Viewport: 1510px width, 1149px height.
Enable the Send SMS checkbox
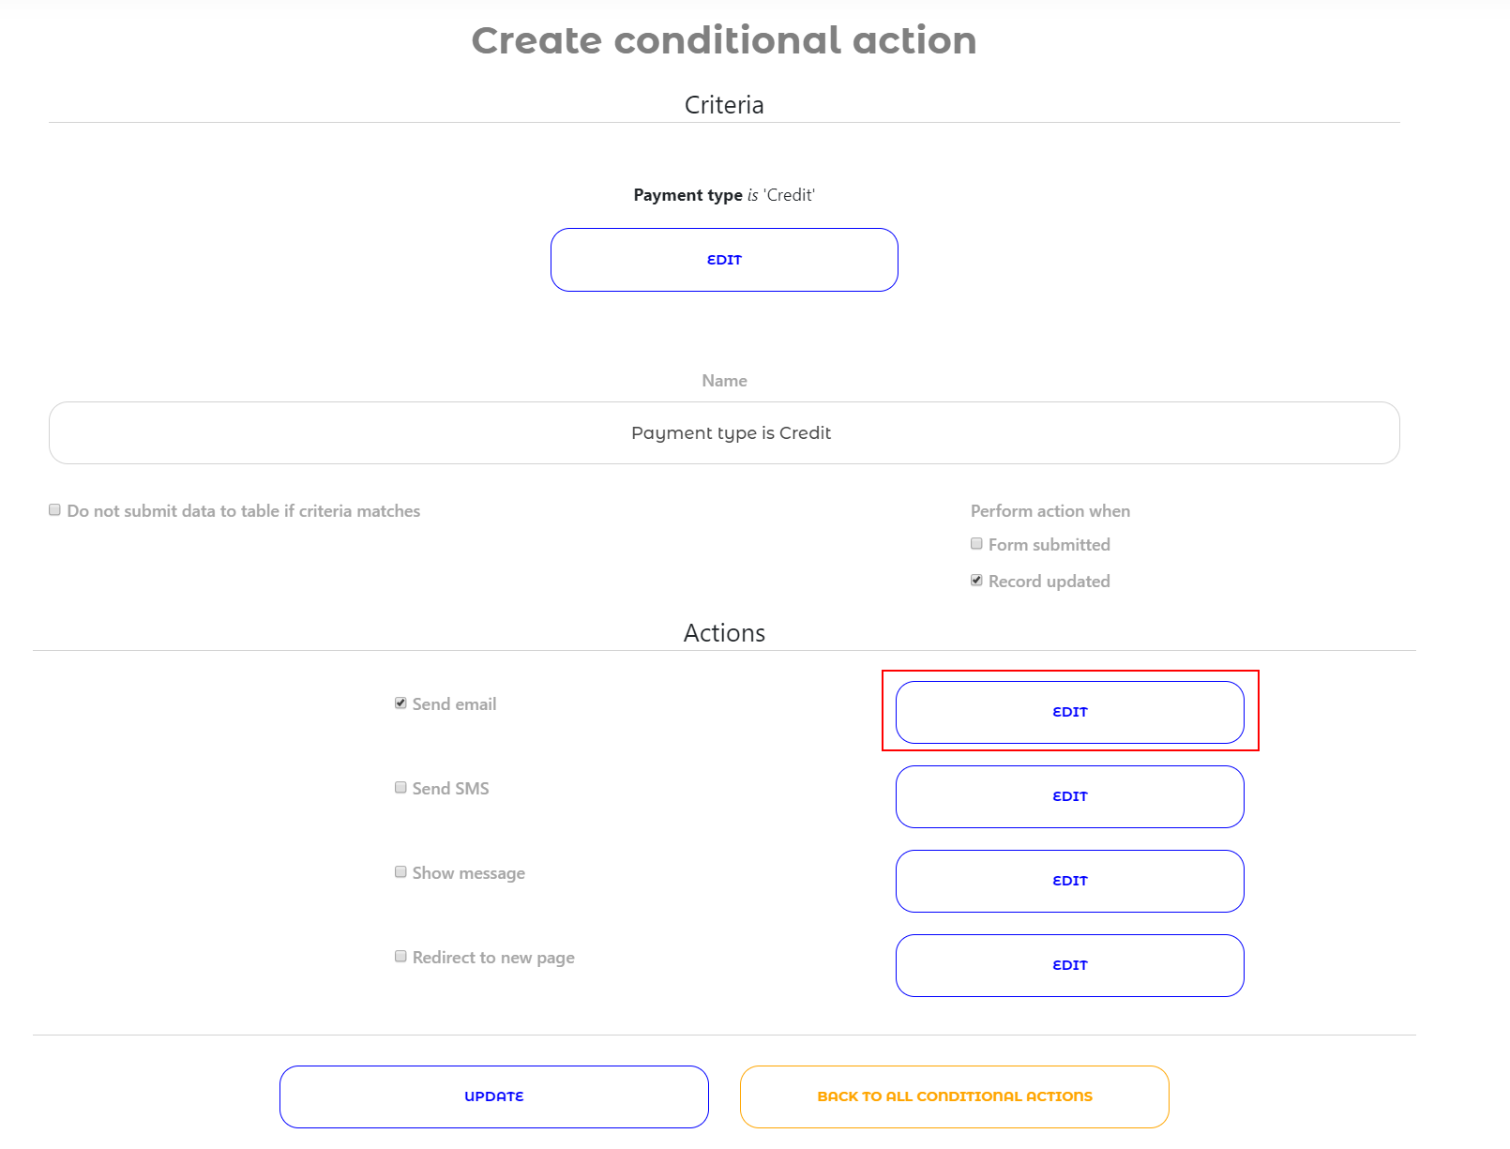(400, 788)
